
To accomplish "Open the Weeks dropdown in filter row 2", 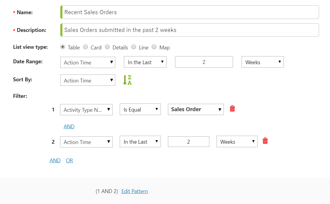I will [x=237, y=141].
